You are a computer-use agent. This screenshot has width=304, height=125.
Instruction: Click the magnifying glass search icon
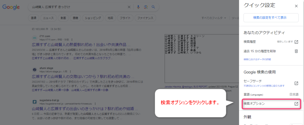153,7
